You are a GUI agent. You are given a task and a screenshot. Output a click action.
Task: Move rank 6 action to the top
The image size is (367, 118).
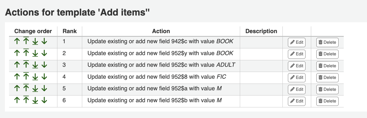click(26, 100)
